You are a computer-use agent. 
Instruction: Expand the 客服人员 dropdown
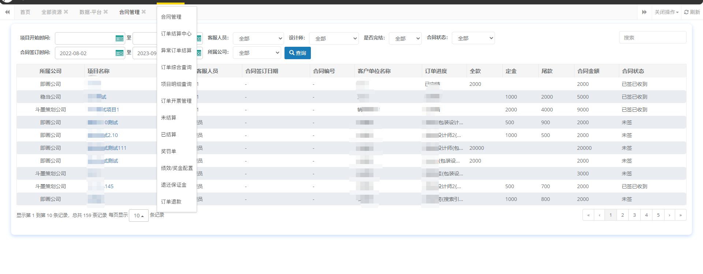(258, 38)
